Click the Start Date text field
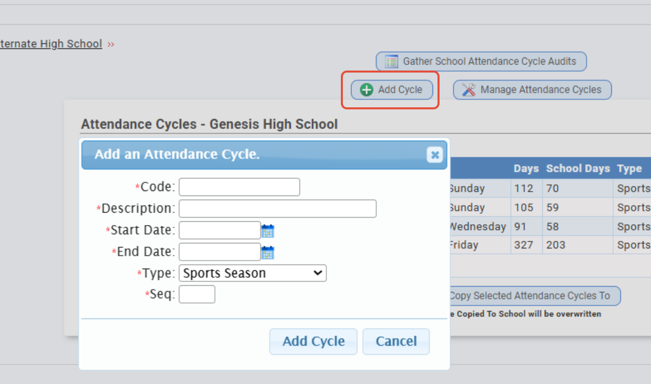The height and width of the screenshot is (384, 651). coord(220,230)
